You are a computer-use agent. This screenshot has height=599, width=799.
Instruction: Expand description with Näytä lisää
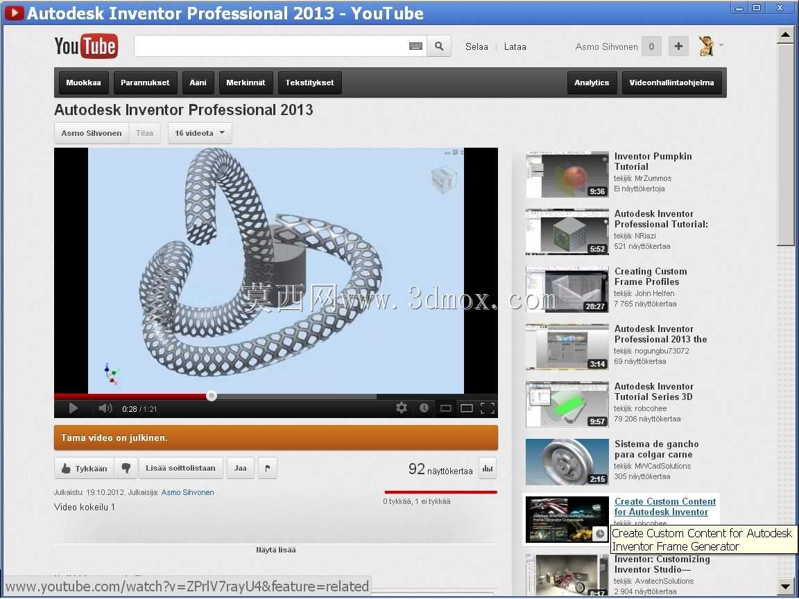click(x=275, y=550)
